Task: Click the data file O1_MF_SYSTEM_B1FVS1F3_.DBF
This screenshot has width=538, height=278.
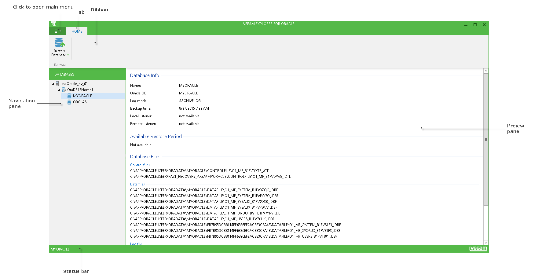Action: [x=236, y=225]
